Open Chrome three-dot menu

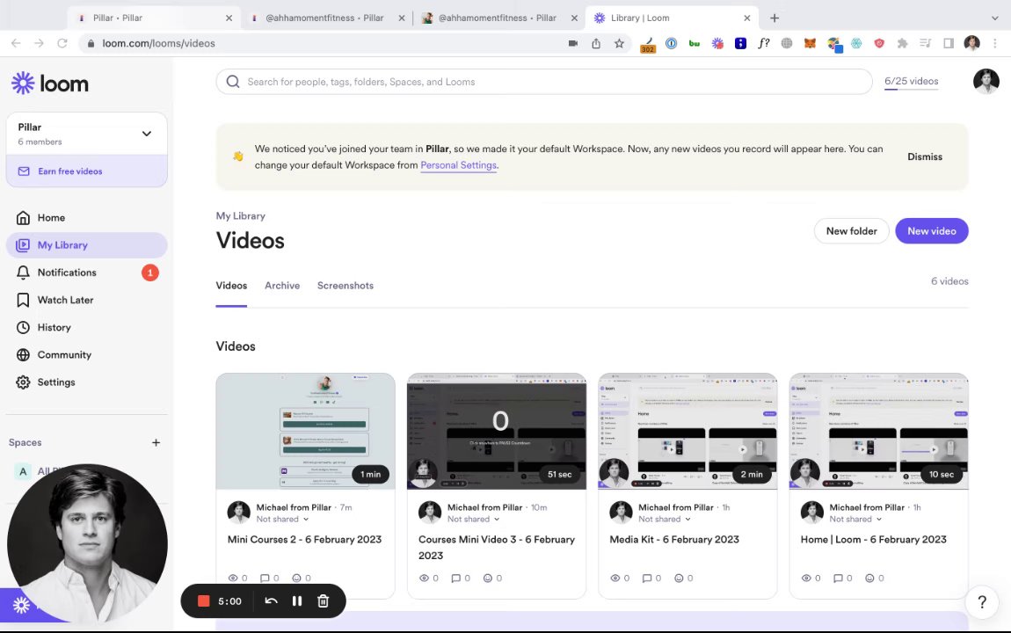[x=995, y=43]
